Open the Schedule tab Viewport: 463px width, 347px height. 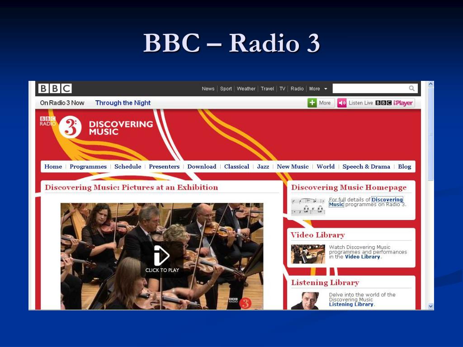point(128,166)
